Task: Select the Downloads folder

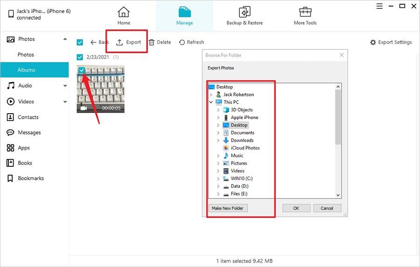Action: click(x=242, y=140)
